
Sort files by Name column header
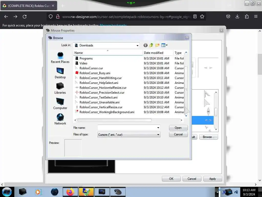(108, 53)
